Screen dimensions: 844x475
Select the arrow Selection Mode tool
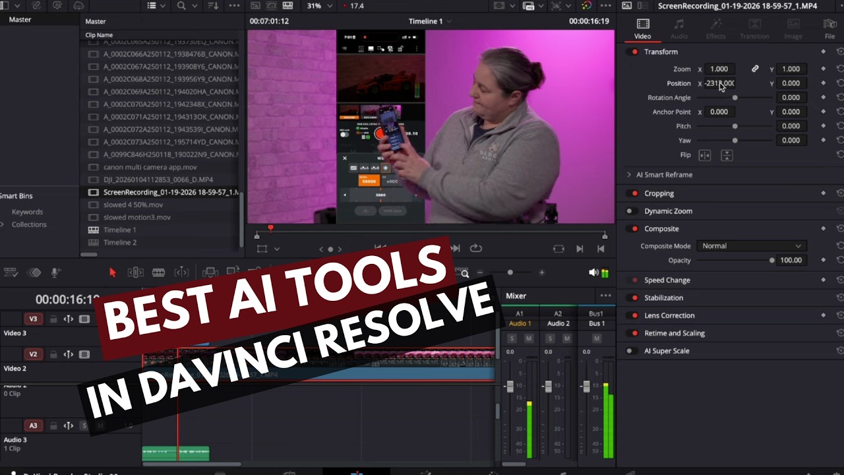point(112,272)
